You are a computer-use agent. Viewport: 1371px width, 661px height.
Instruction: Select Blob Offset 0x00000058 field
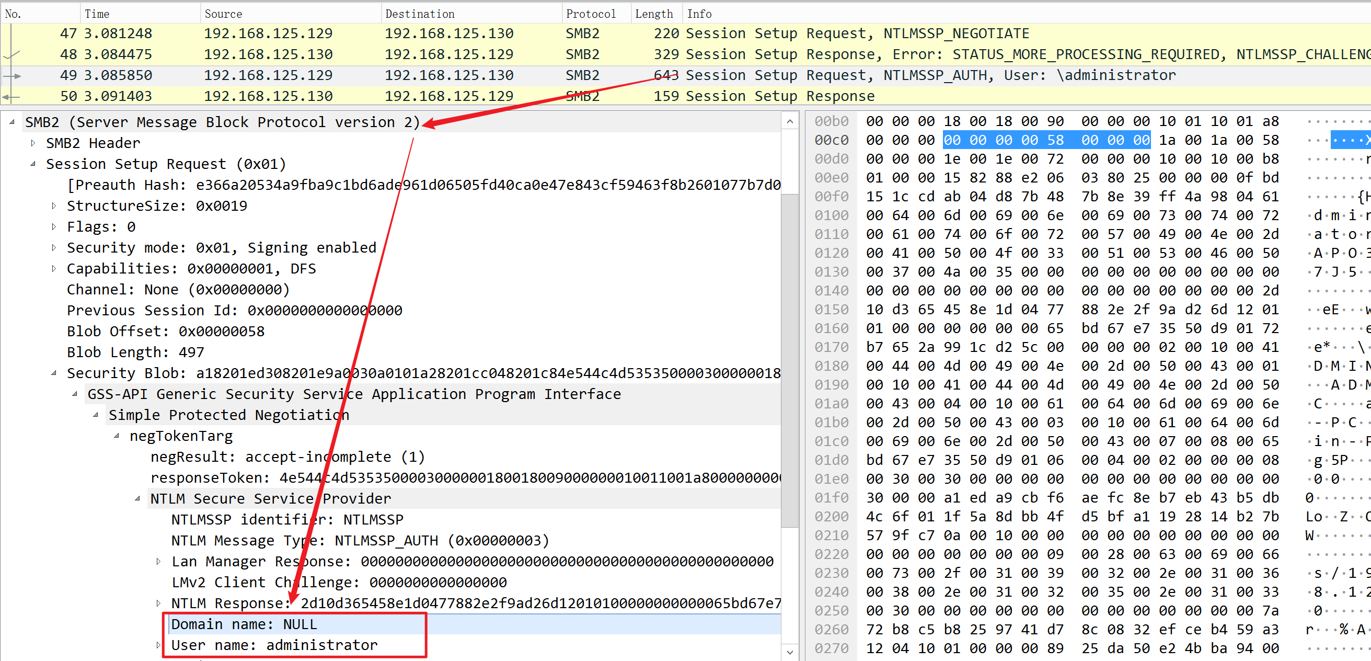pos(166,332)
